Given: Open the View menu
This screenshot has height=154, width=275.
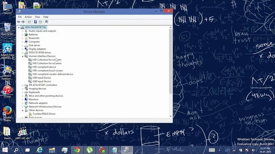Looking at the screenshot, I should point(37,17).
